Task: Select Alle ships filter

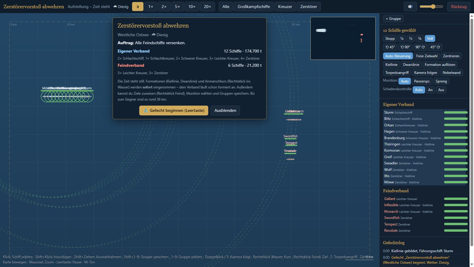Action: (x=226, y=7)
